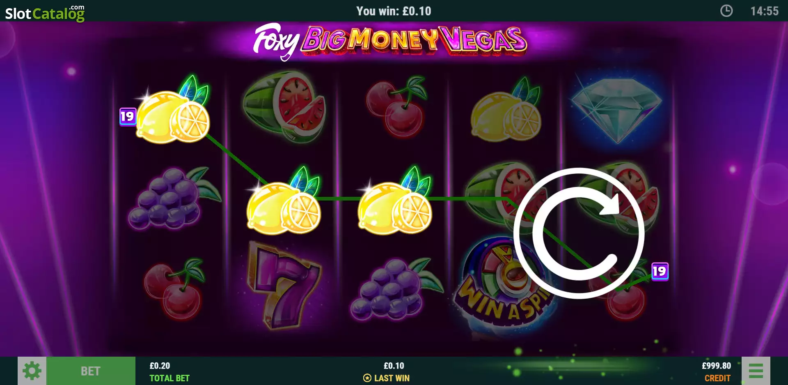Click the top-left lemon symbol
788x385 pixels.
[x=173, y=111]
